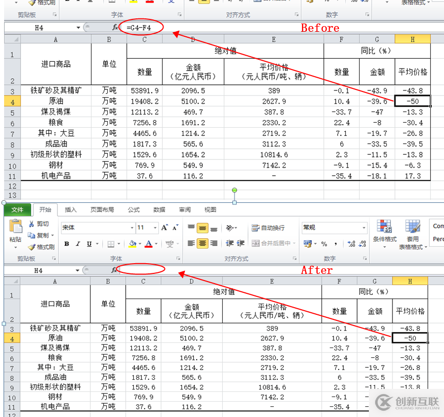The image size is (444, 417).
Task: Click Merge and Center (合并后居中)
Action: (273, 243)
